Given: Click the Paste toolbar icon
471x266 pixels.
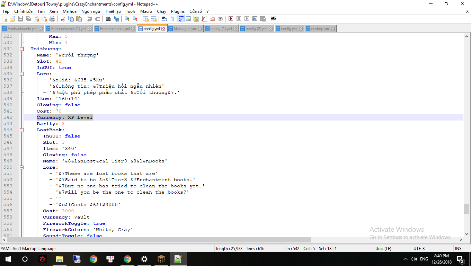Looking at the screenshot, I should [79, 19].
